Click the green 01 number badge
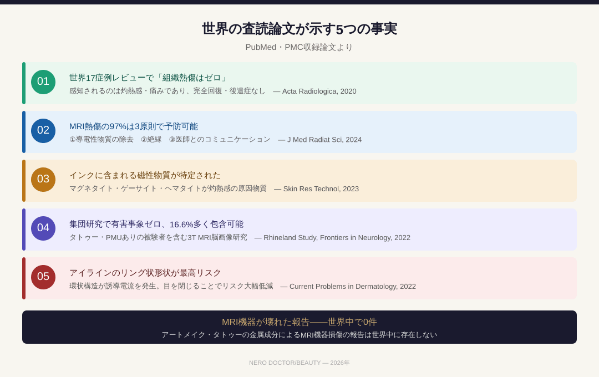599x377 pixels. [x=43, y=82]
